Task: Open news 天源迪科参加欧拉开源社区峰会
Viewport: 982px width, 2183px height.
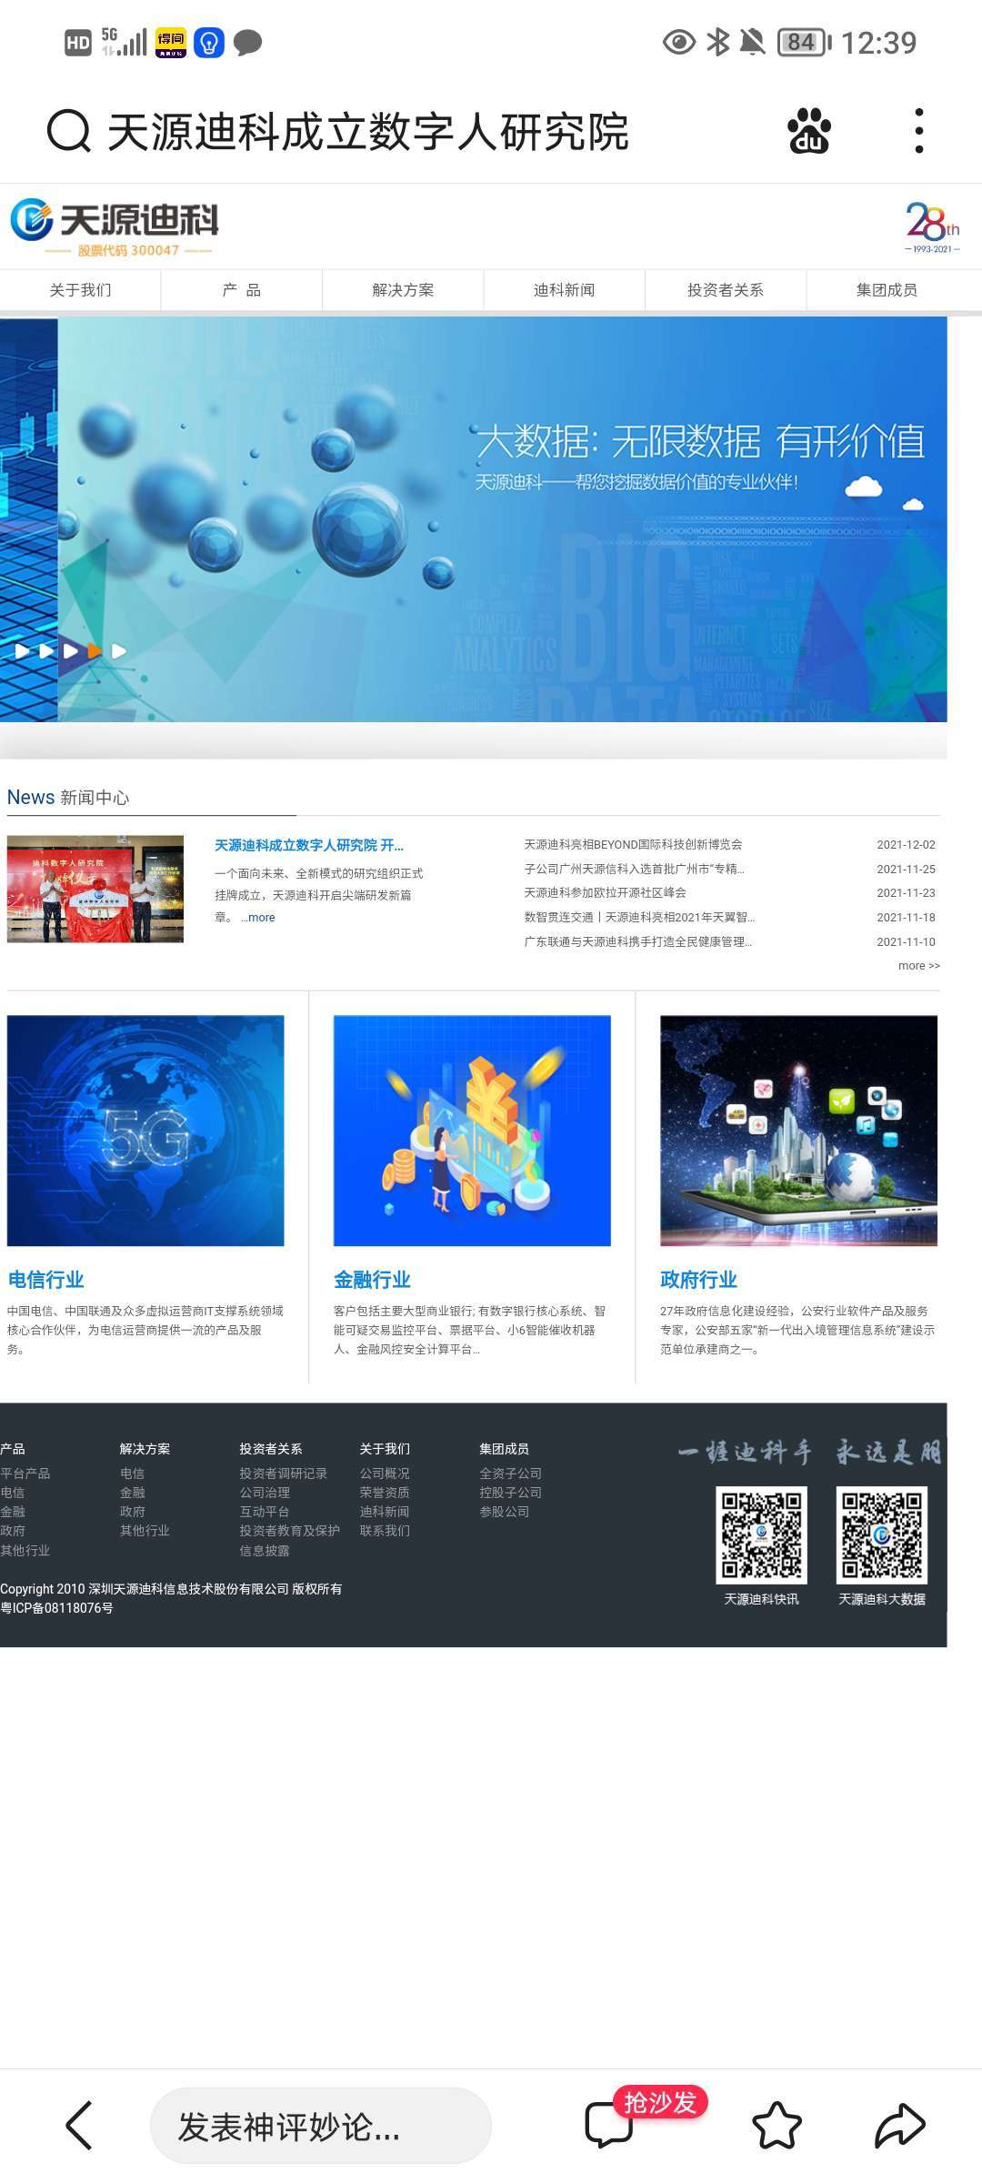Action: (605, 892)
